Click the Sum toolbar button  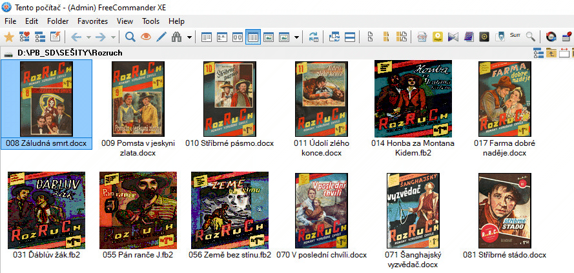click(515, 37)
